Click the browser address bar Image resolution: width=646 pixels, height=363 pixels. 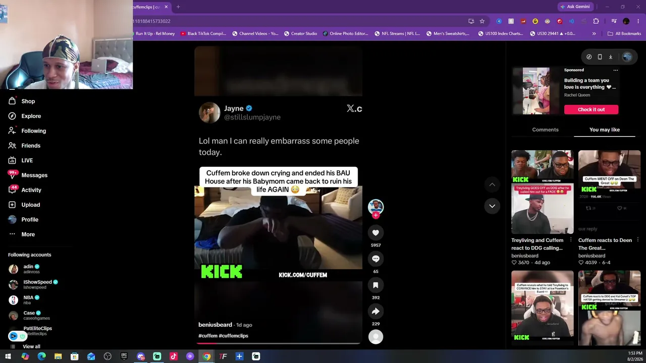298,21
